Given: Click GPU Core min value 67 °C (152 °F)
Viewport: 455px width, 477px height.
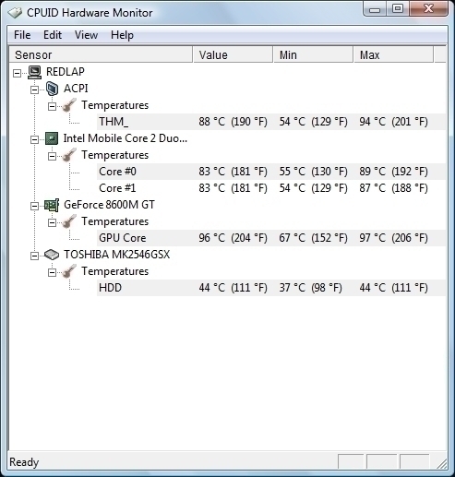Looking at the screenshot, I should [x=313, y=238].
